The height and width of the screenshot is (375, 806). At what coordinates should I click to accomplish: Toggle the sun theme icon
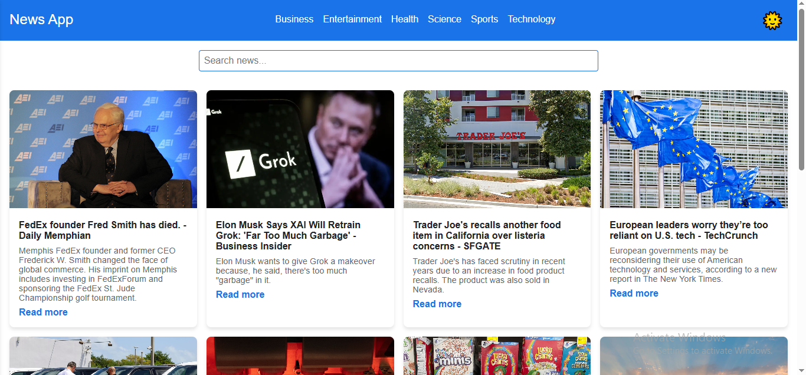tap(772, 21)
